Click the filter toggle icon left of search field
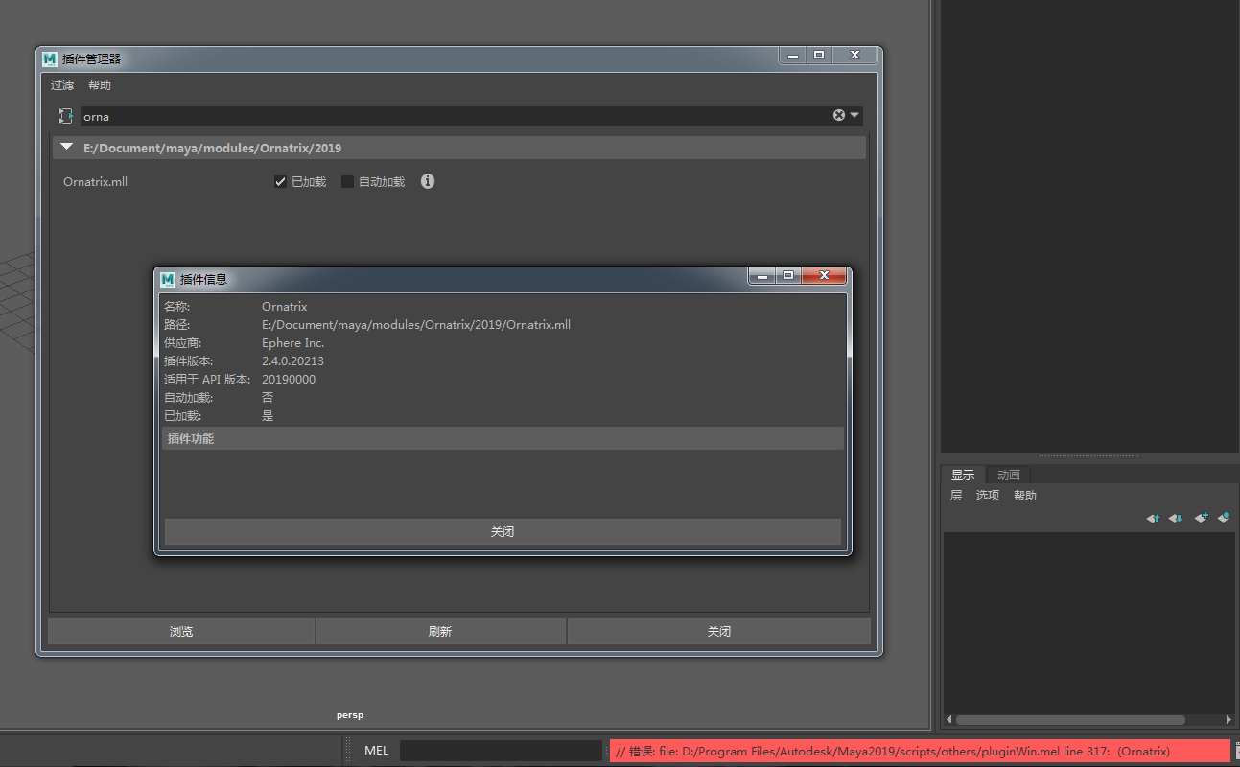This screenshot has height=767, width=1240. (65, 116)
